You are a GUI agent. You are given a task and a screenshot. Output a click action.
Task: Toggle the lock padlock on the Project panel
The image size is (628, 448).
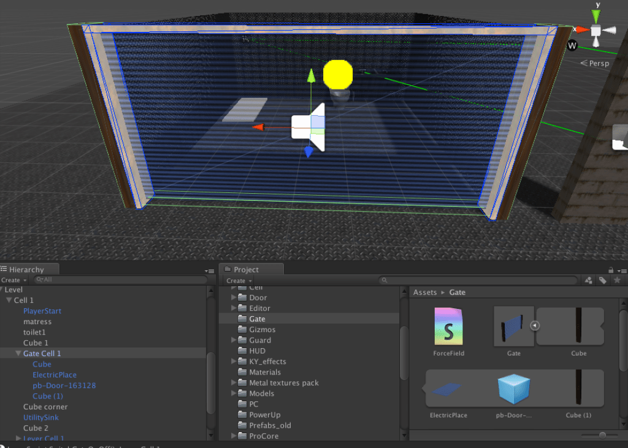pos(611,270)
